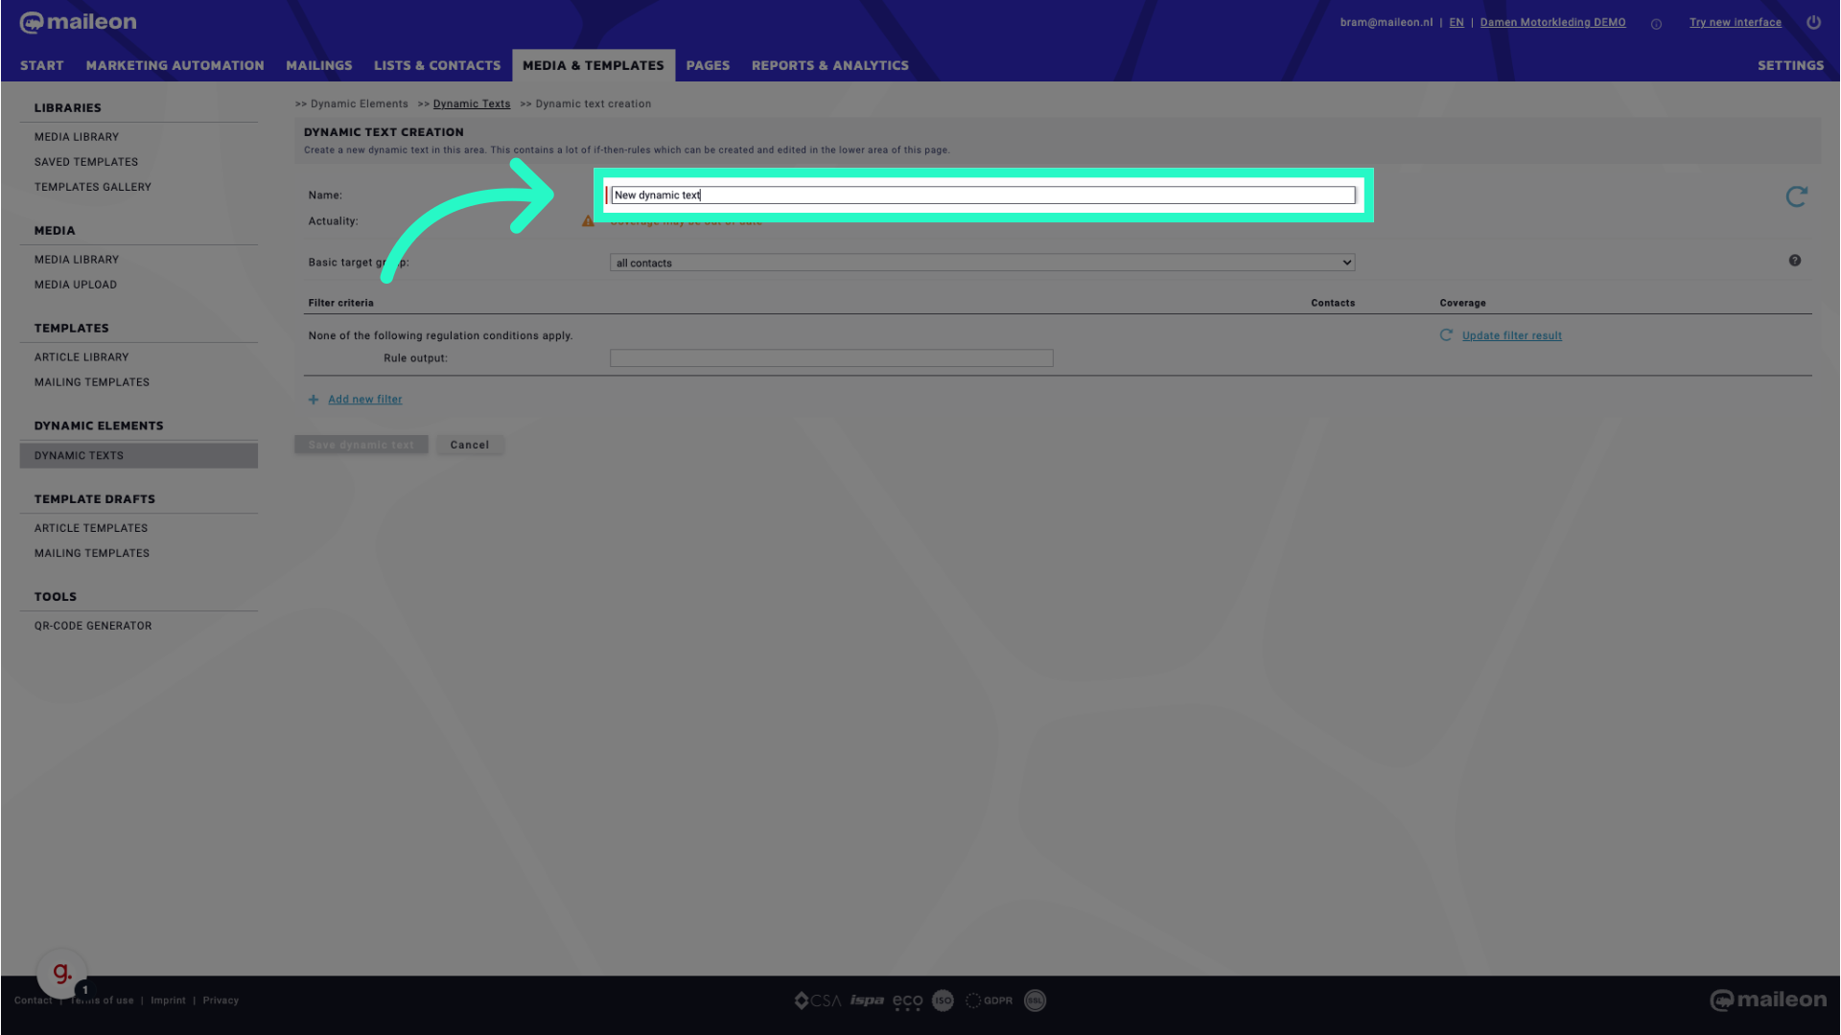Click the Marketing Automation tab
This screenshot has width=1841, height=1035.
tap(175, 64)
